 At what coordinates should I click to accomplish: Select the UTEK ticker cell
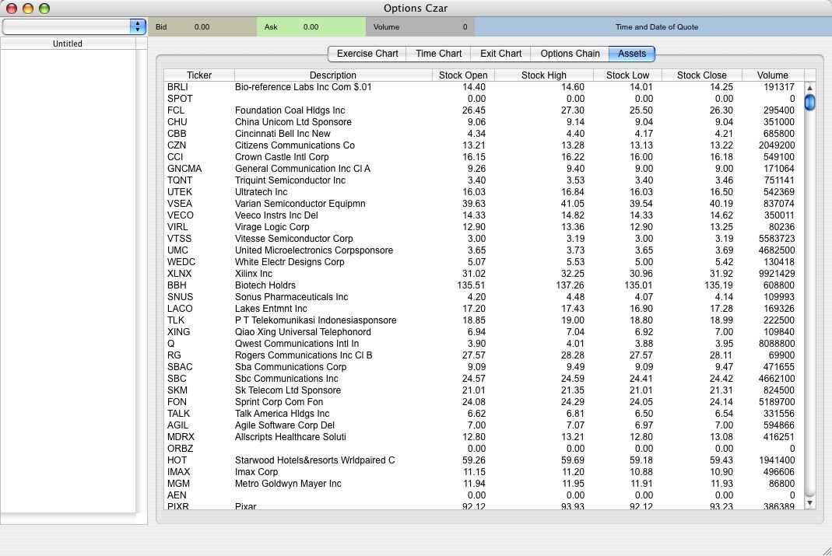[179, 192]
